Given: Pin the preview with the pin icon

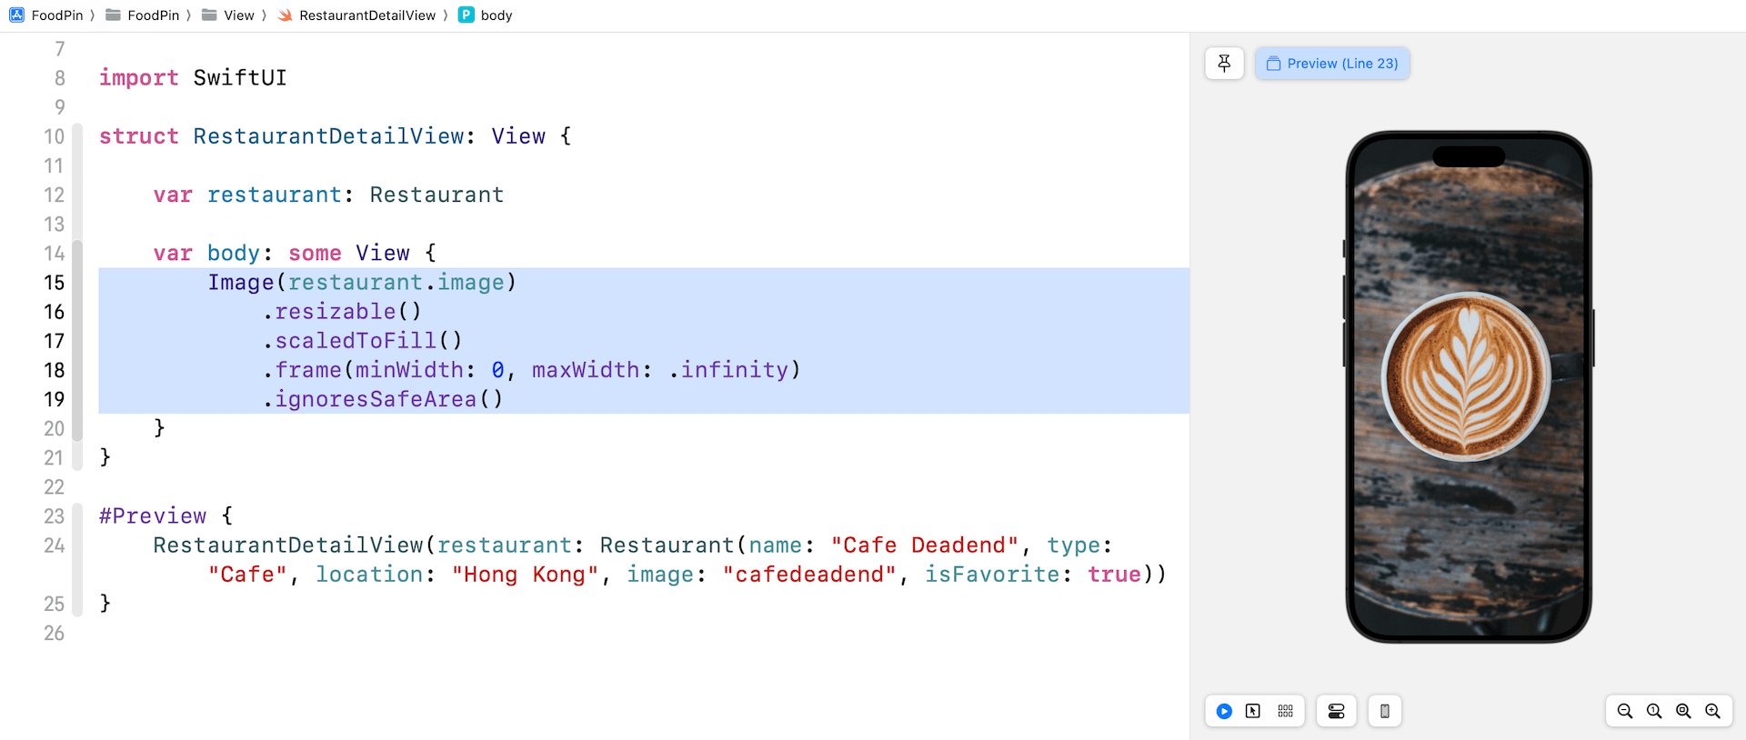Looking at the screenshot, I should [x=1224, y=64].
